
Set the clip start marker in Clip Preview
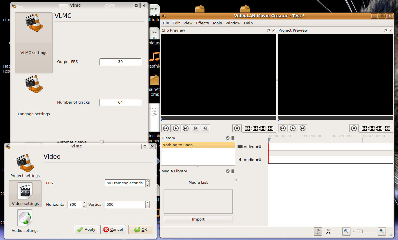pyautogui.click(x=196, y=128)
